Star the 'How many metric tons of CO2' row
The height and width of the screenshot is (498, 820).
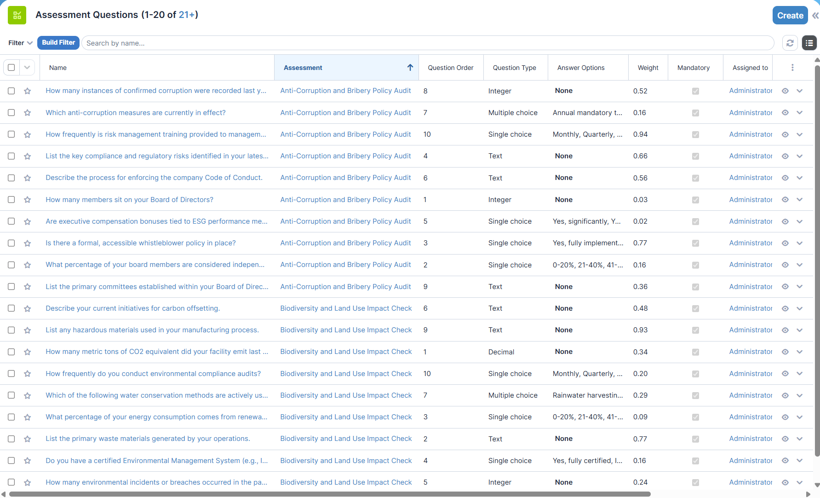pyautogui.click(x=28, y=352)
